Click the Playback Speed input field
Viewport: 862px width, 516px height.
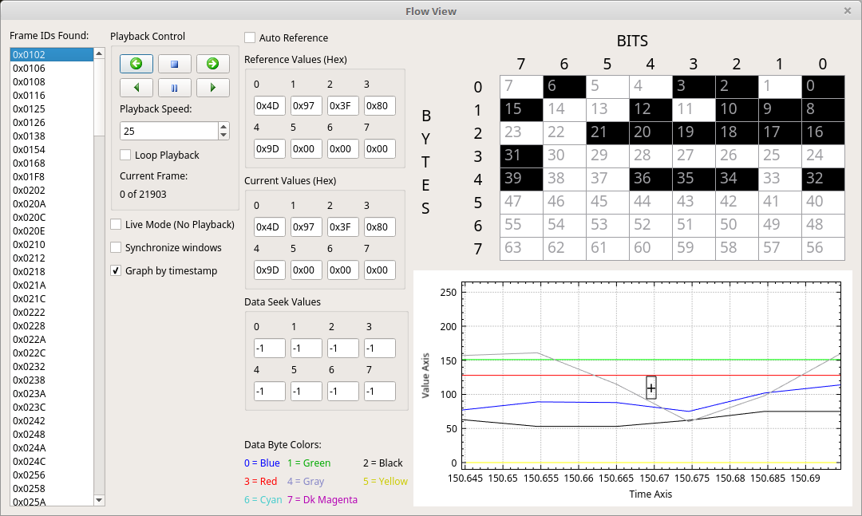point(168,131)
